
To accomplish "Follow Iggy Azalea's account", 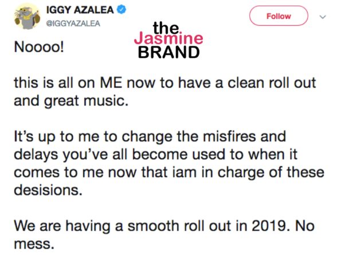I will (x=279, y=16).
